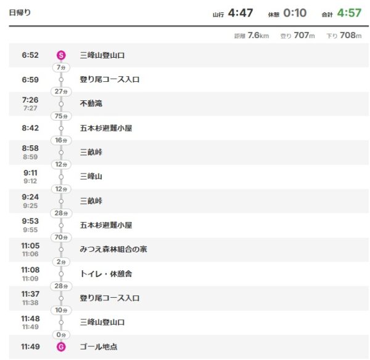Click the pink S start marker icon
Viewport: 370px width, 360px height.
click(60, 55)
